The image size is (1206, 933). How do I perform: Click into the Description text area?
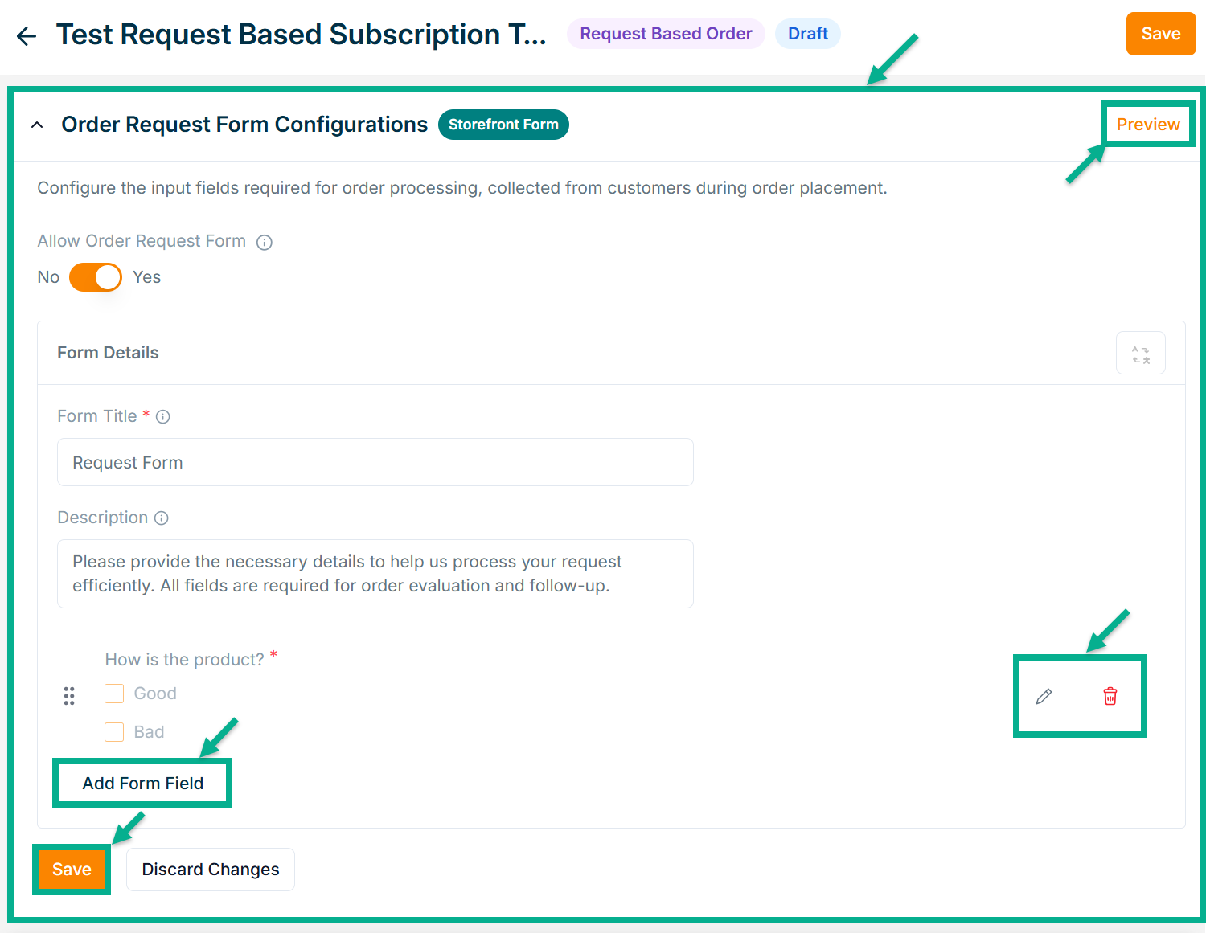pyautogui.click(x=375, y=574)
